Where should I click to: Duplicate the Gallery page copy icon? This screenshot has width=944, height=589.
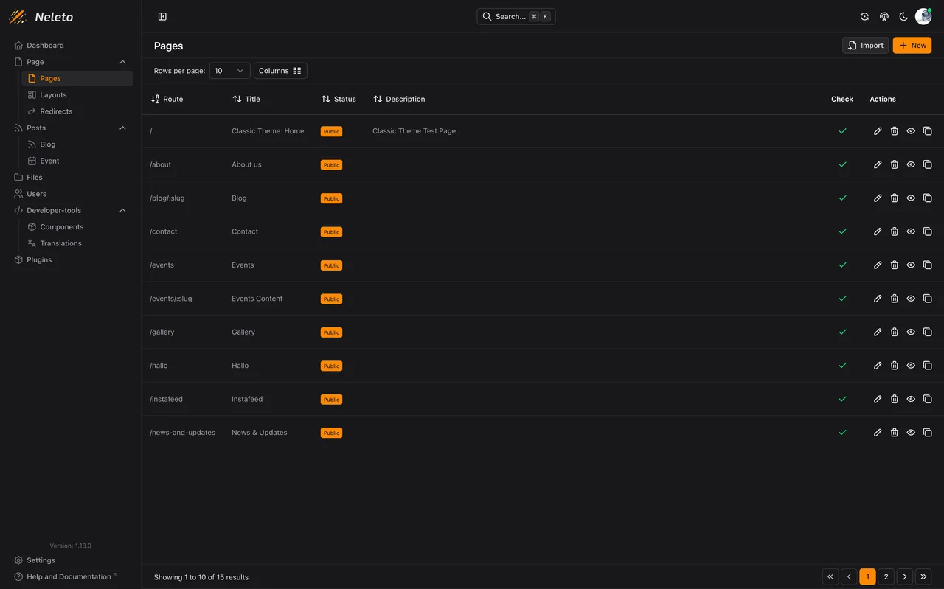pyautogui.click(x=927, y=332)
